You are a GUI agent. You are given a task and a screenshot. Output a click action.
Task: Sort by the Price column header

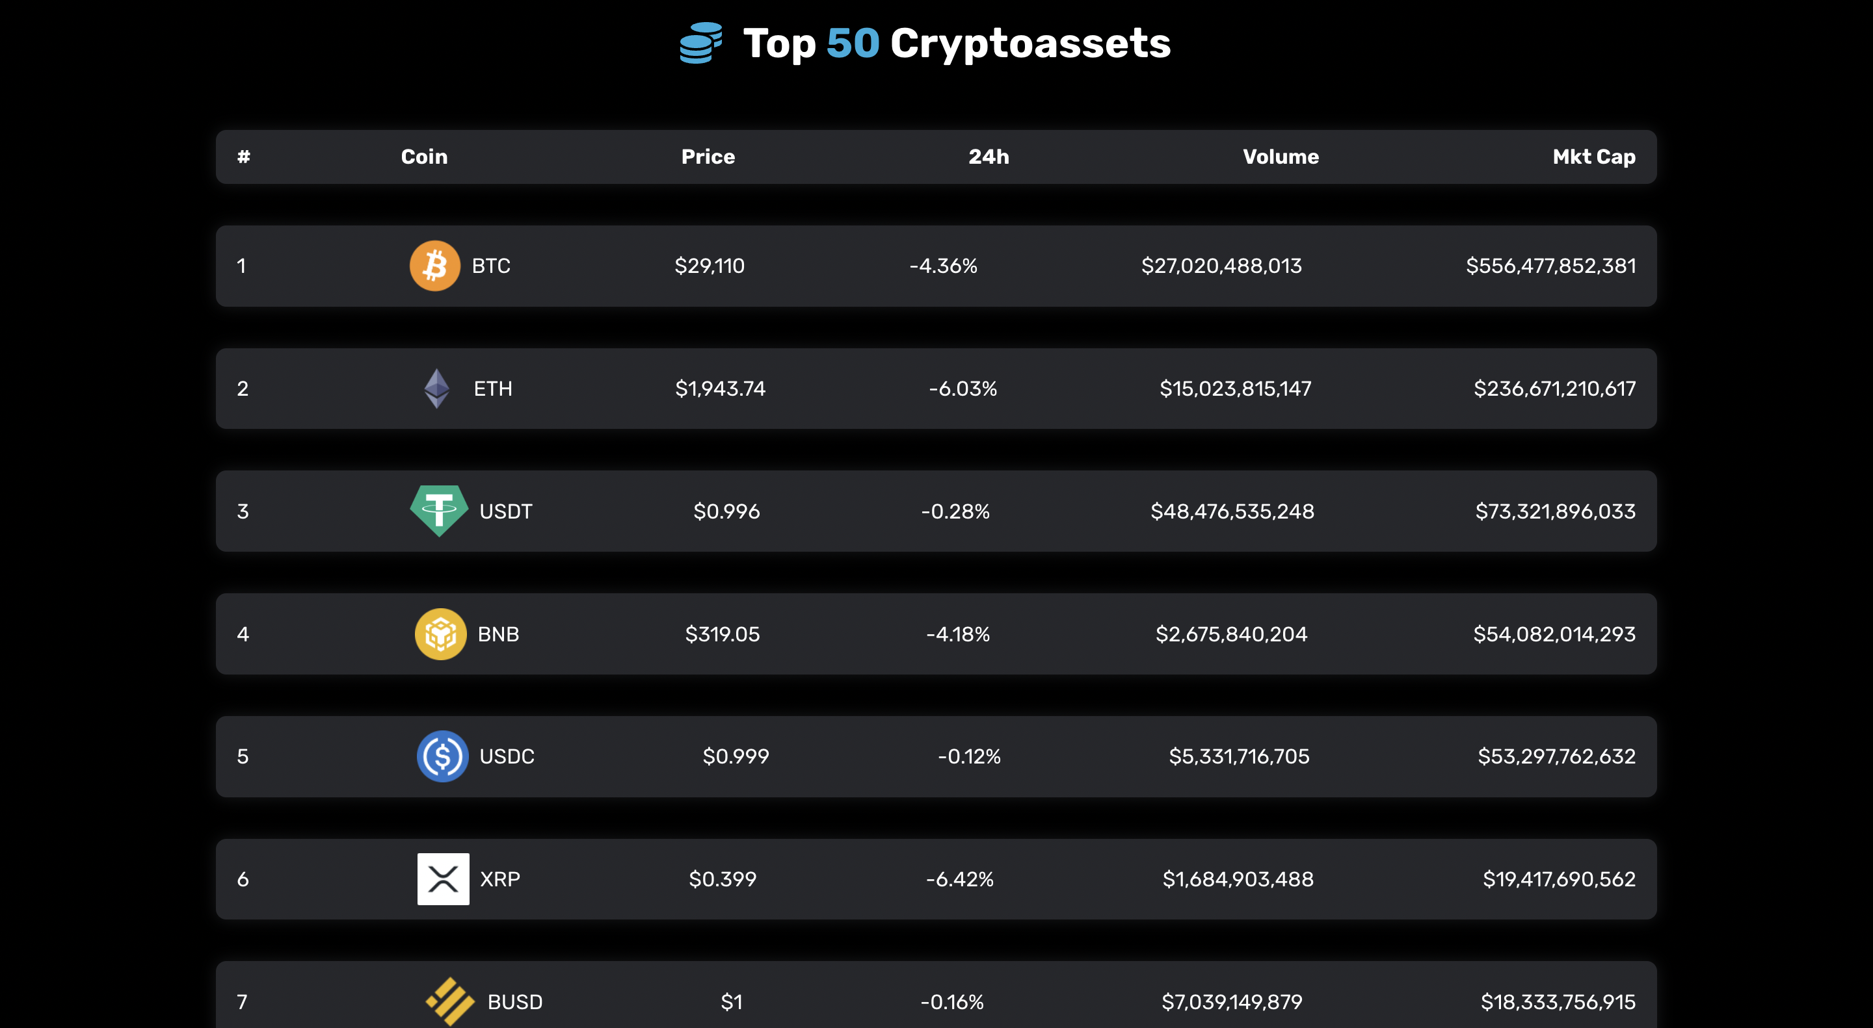click(707, 156)
